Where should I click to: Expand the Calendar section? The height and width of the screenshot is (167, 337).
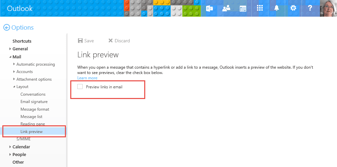coord(10,147)
